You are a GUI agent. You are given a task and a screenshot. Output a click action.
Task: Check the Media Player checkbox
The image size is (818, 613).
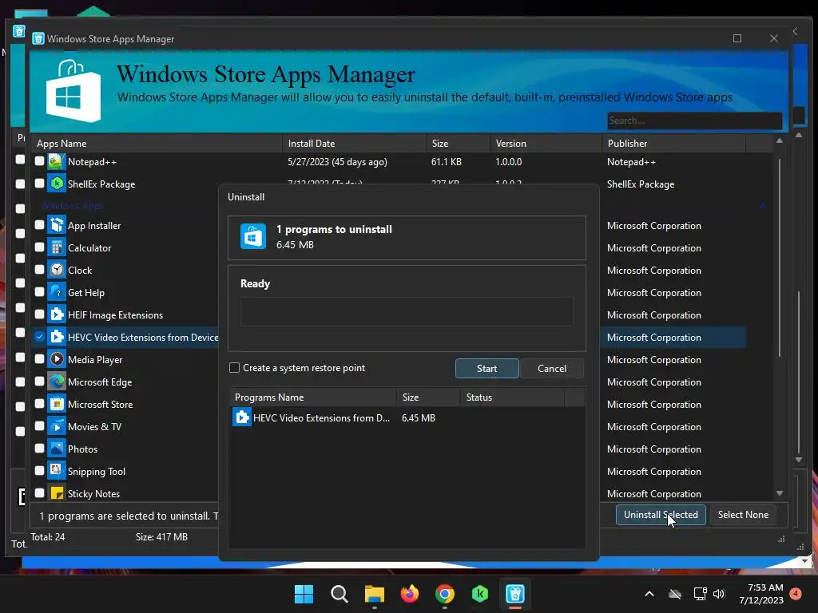click(x=40, y=359)
